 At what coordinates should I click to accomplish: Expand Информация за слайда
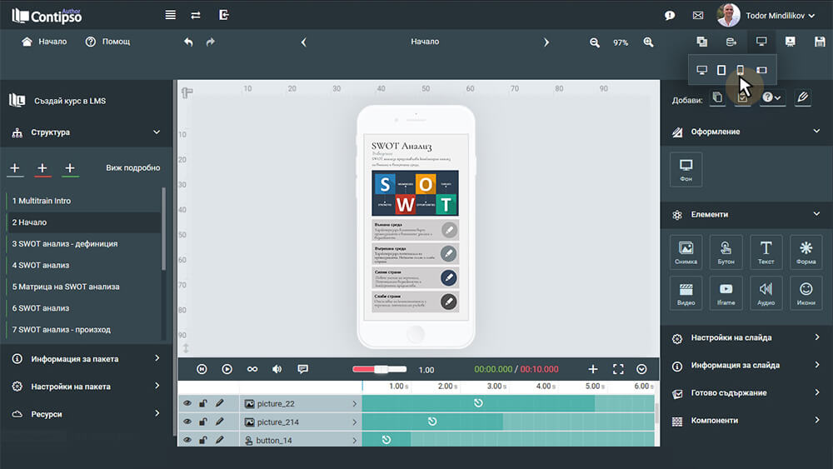pyautogui.click(x=746, y=366)
